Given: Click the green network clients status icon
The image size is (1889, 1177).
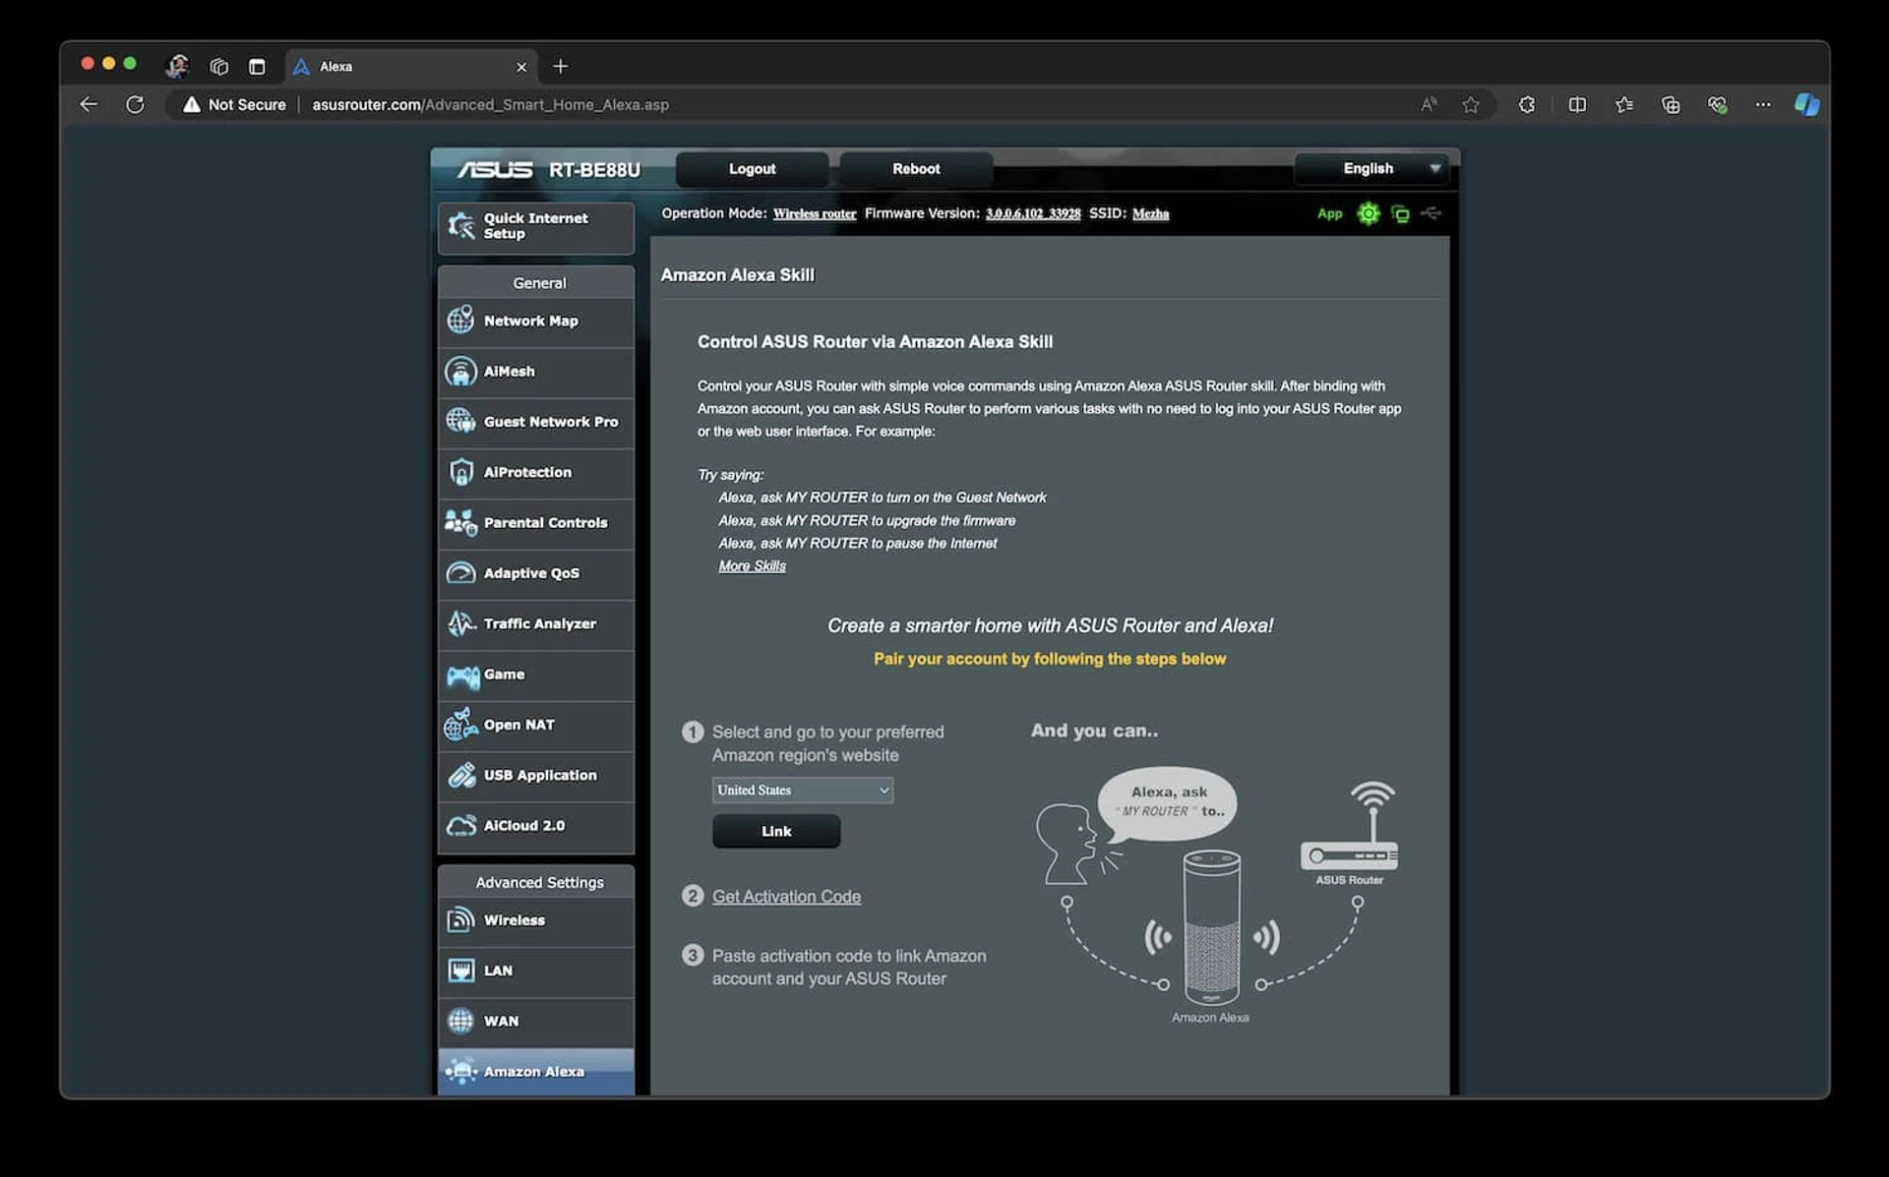Looking at the screenshot, I should tap(1400, 213).
